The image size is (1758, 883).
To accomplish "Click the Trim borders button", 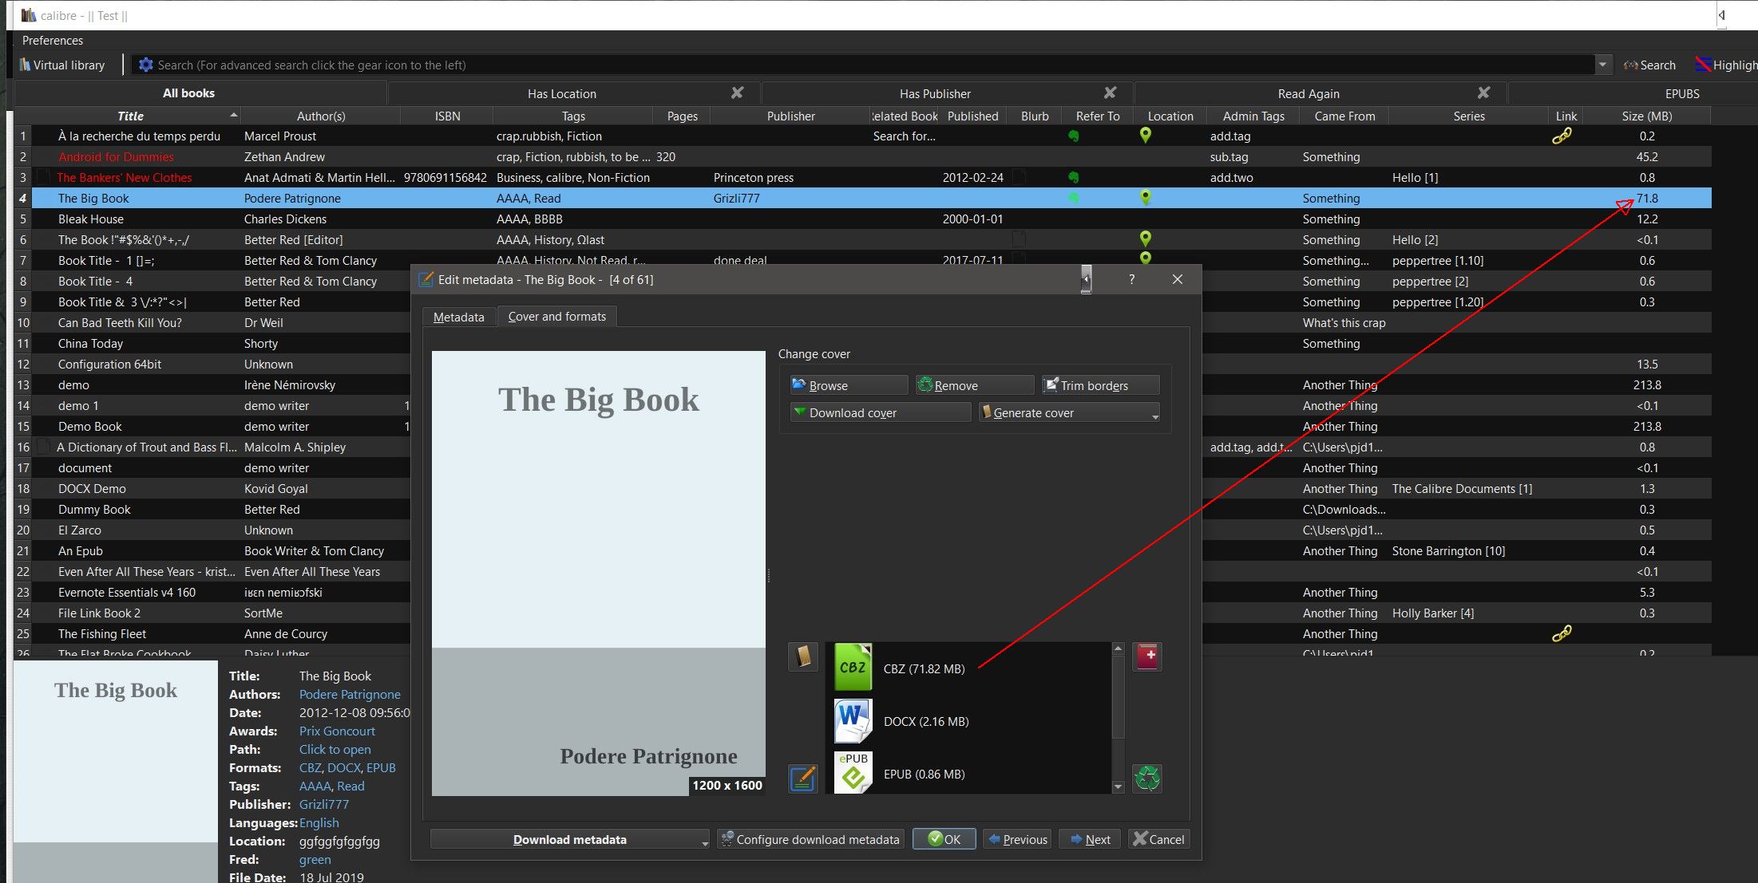I will (1099, 385).
